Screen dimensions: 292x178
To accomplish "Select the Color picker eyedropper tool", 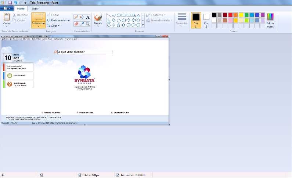I will (82, 24).
